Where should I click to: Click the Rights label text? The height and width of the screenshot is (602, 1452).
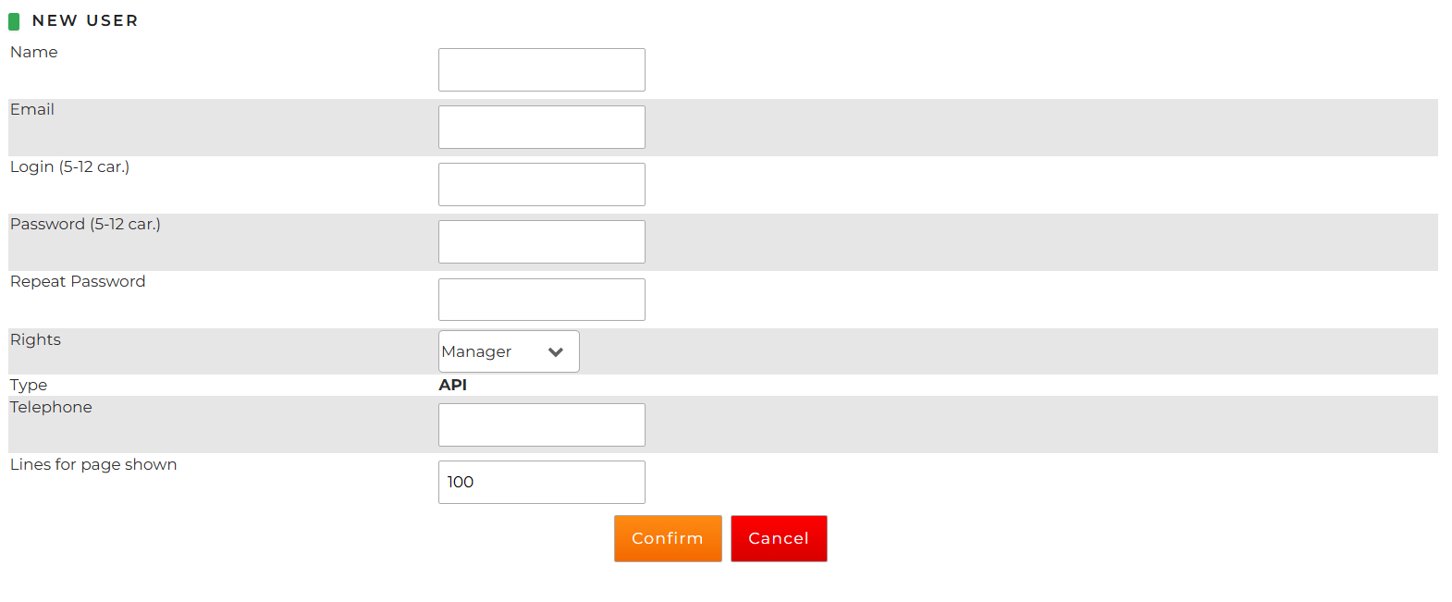[35, 340]
